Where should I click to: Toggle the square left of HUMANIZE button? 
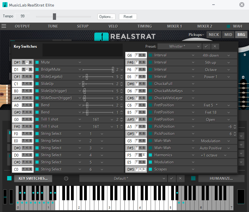pyautogui.click(x=193, y=178)
